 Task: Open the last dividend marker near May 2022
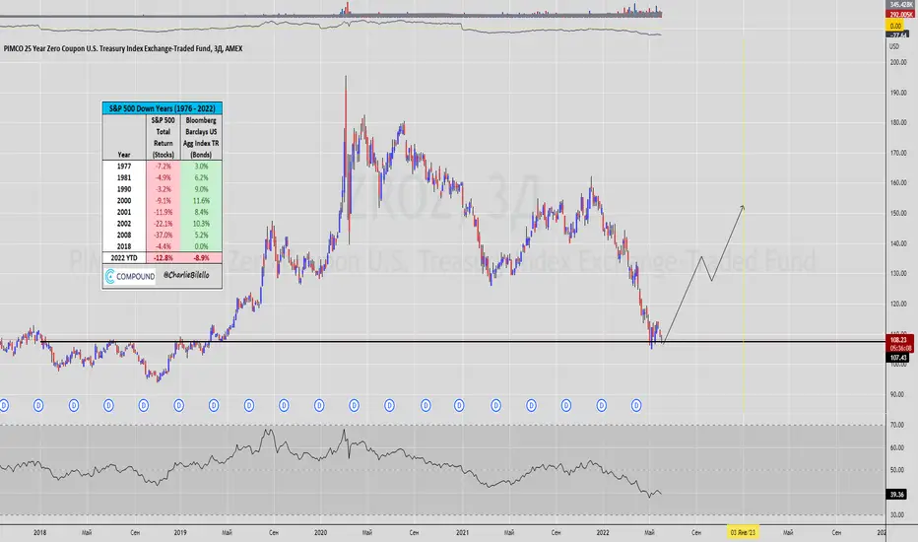[636, 405]
